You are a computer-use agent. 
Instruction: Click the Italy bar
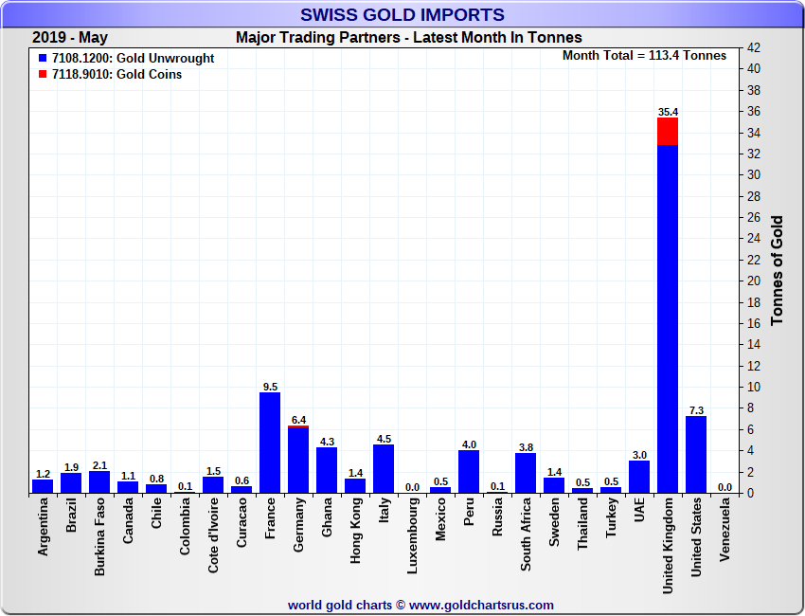point(384,469)
